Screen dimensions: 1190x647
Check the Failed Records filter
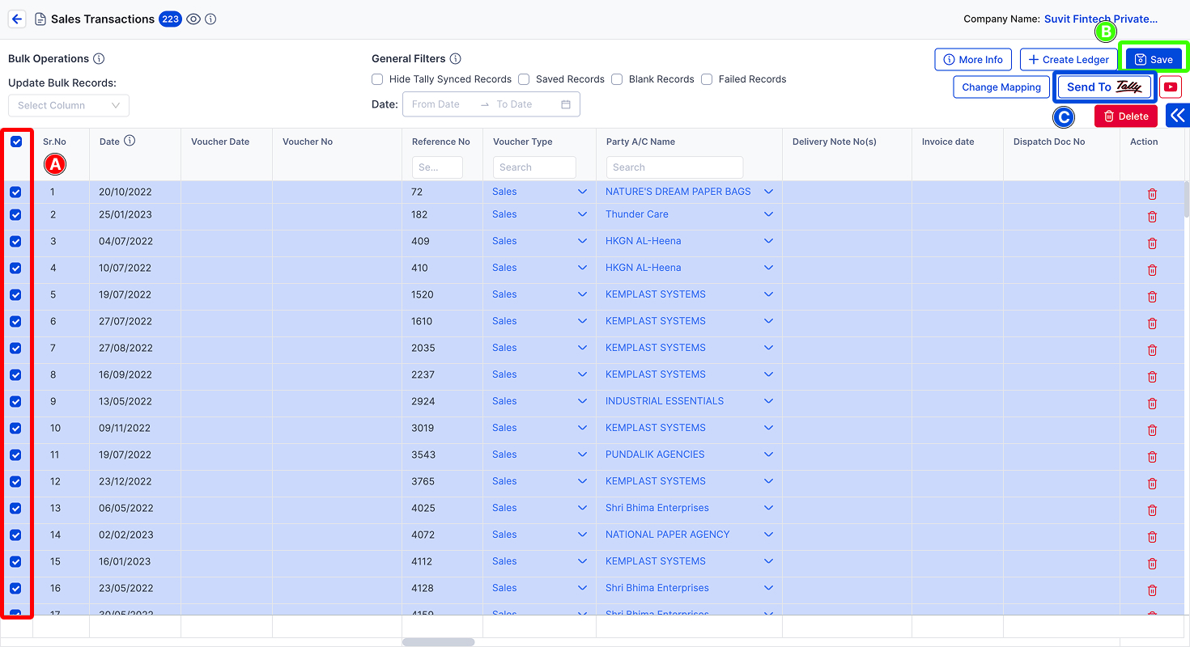click(x=707, y=79)
